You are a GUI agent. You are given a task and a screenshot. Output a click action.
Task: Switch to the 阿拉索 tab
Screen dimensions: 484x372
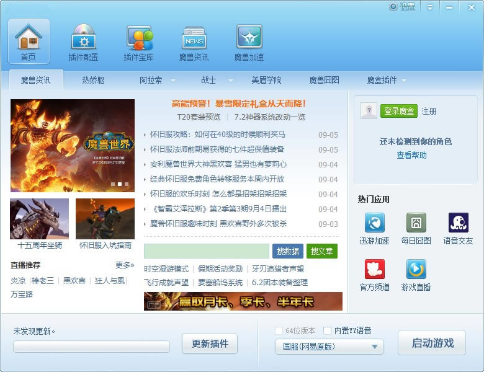151,80
